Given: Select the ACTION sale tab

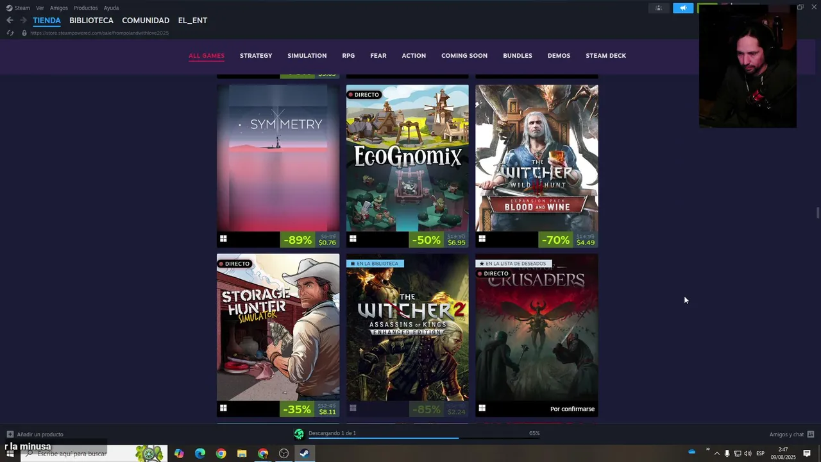Looking at the screenshot, I should tap(414, 56).
